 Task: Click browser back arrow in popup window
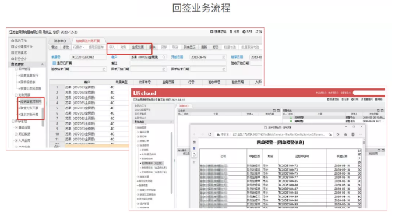tap(195, 134)
